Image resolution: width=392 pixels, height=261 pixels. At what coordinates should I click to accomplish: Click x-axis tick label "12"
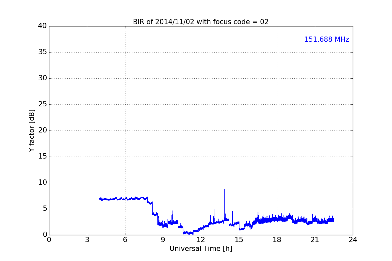point(201,239)
